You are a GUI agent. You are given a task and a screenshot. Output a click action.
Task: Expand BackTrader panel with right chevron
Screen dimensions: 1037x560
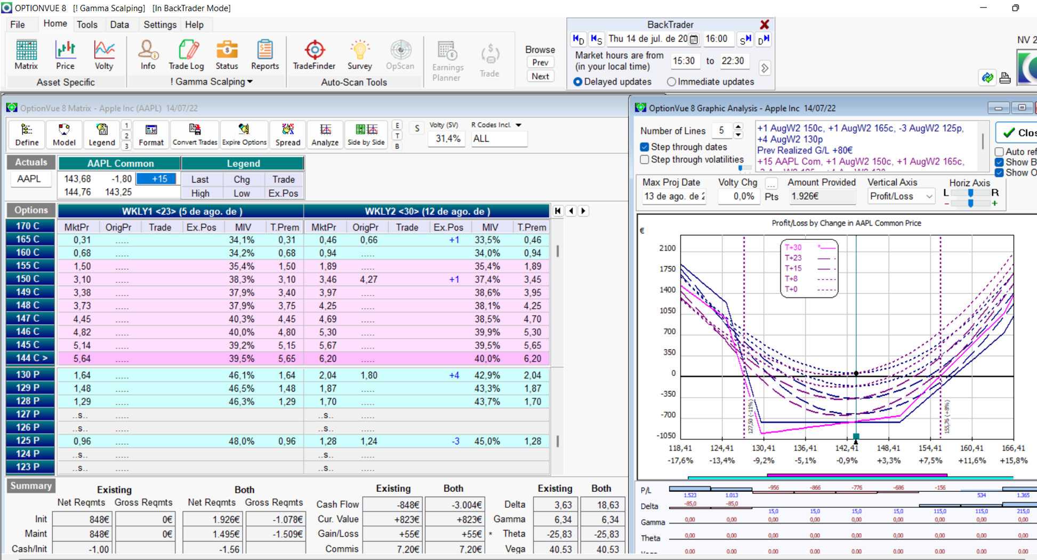tap(765, 68)
